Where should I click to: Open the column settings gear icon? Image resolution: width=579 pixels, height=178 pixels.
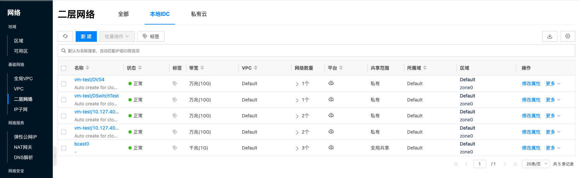pos(567,36)
